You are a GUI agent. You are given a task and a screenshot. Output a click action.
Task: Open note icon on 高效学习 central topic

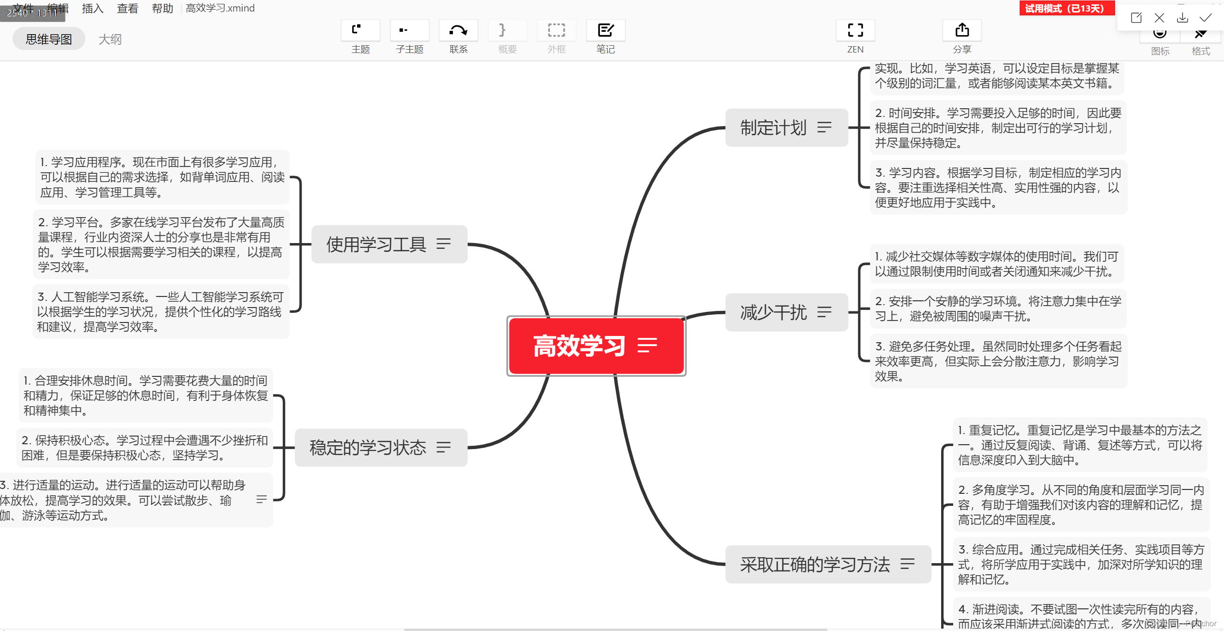click(647, 345)
